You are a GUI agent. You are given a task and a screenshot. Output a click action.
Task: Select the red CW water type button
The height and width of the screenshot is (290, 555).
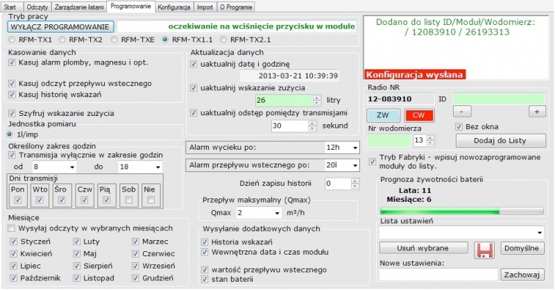tap(417, 114)
